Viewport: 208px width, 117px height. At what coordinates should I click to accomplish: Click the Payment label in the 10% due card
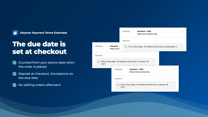tap(126, 41)
